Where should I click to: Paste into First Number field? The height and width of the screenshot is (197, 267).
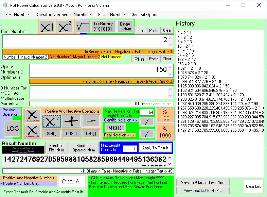154,31
